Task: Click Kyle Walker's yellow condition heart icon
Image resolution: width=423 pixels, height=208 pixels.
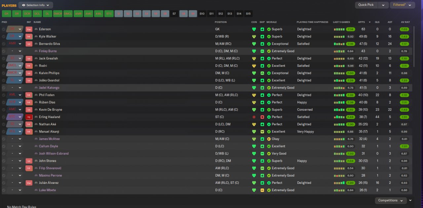Action: click(254, 36)
